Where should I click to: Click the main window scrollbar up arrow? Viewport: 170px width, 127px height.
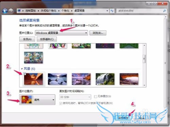[x=166, y=17]
